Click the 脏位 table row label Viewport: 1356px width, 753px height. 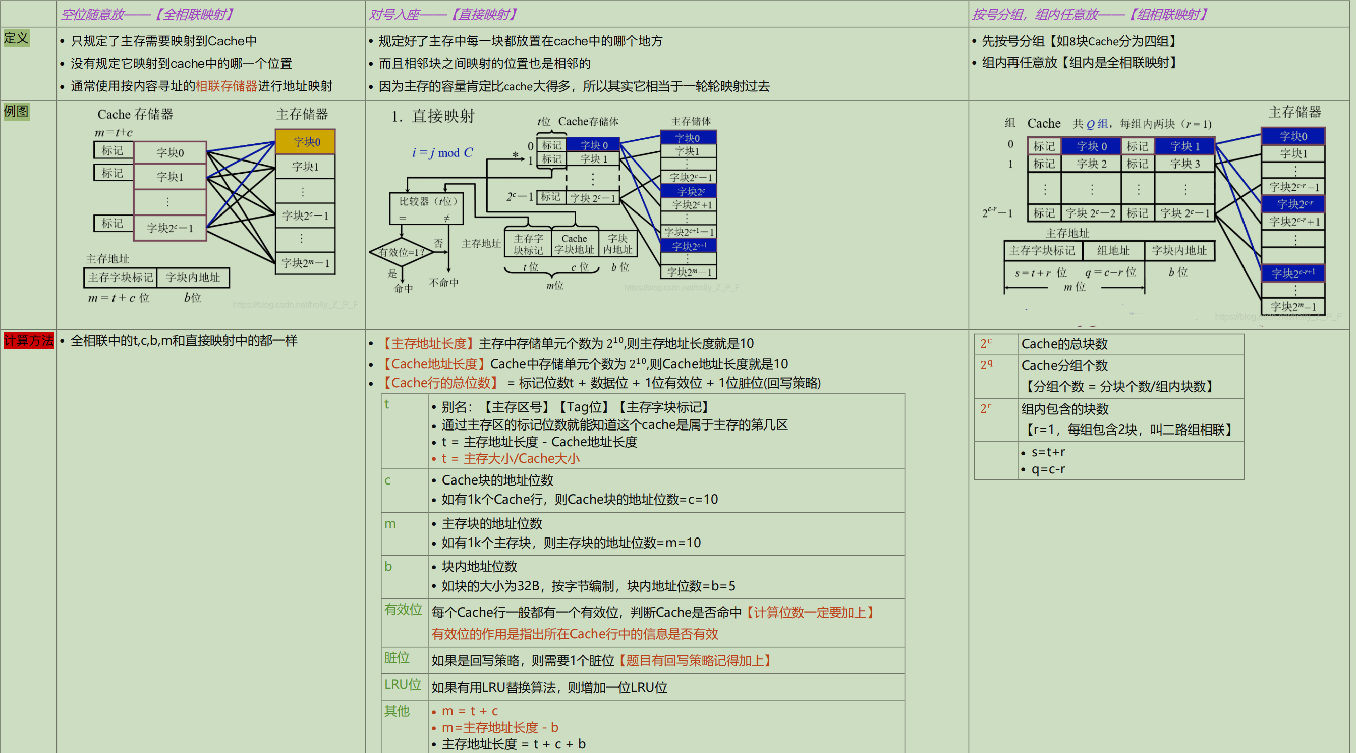(397, 657)
